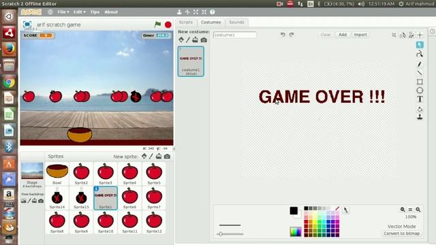The height and width of the screenshot is (245, 436).
Task: Switch to the rainbow color picker palette
Action: point(295,231)
